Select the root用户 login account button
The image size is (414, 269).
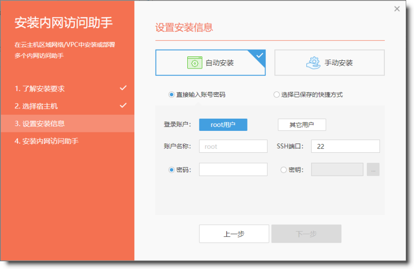tap(223, 125)
